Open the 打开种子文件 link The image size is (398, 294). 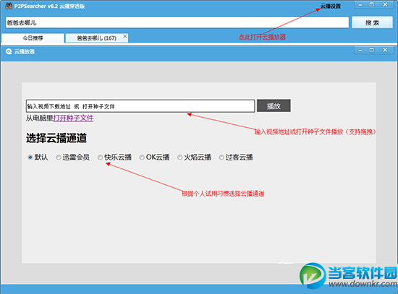tap(73, 118)
